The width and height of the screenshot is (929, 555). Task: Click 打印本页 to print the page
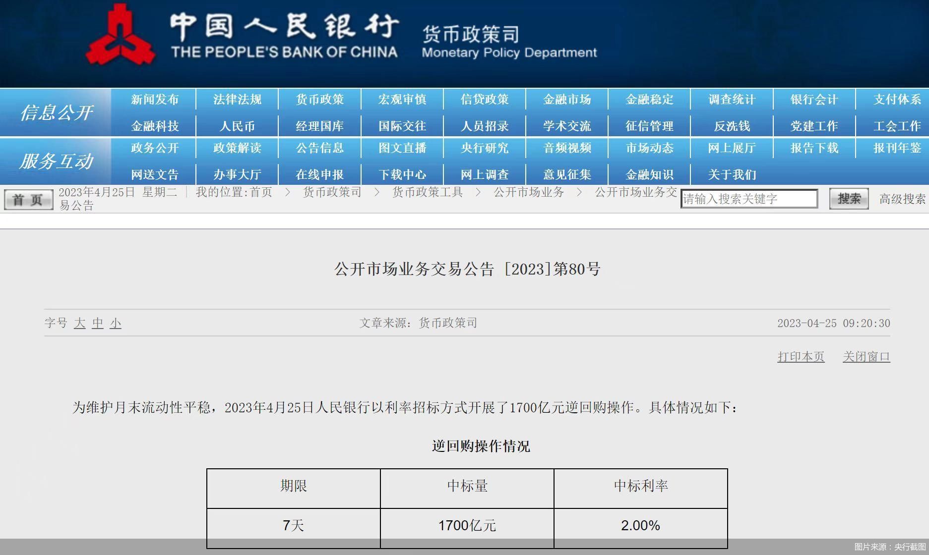click(800, 356)
